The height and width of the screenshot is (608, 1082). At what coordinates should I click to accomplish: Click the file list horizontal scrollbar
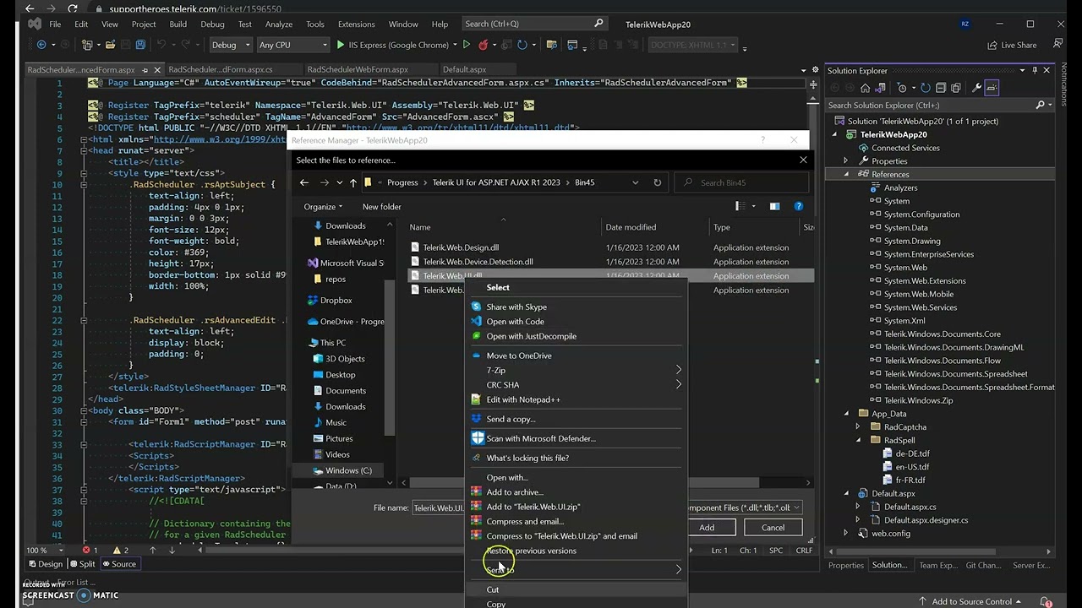point(609,482)
